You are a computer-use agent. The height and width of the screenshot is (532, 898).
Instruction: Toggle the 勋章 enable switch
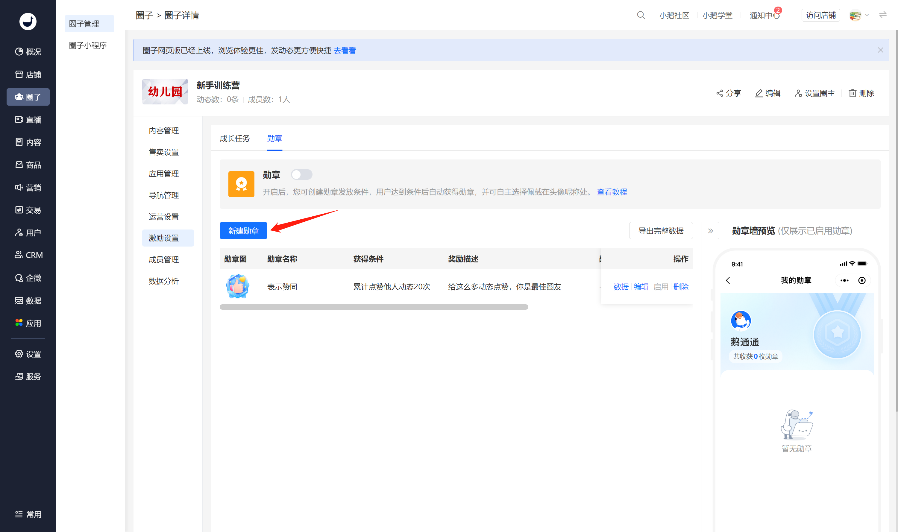click(x=301, y=174)
